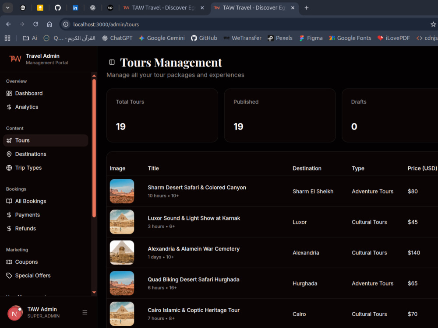438x328 pixels.
Task: Click the browser Home button
Action: tap(49, 24)
